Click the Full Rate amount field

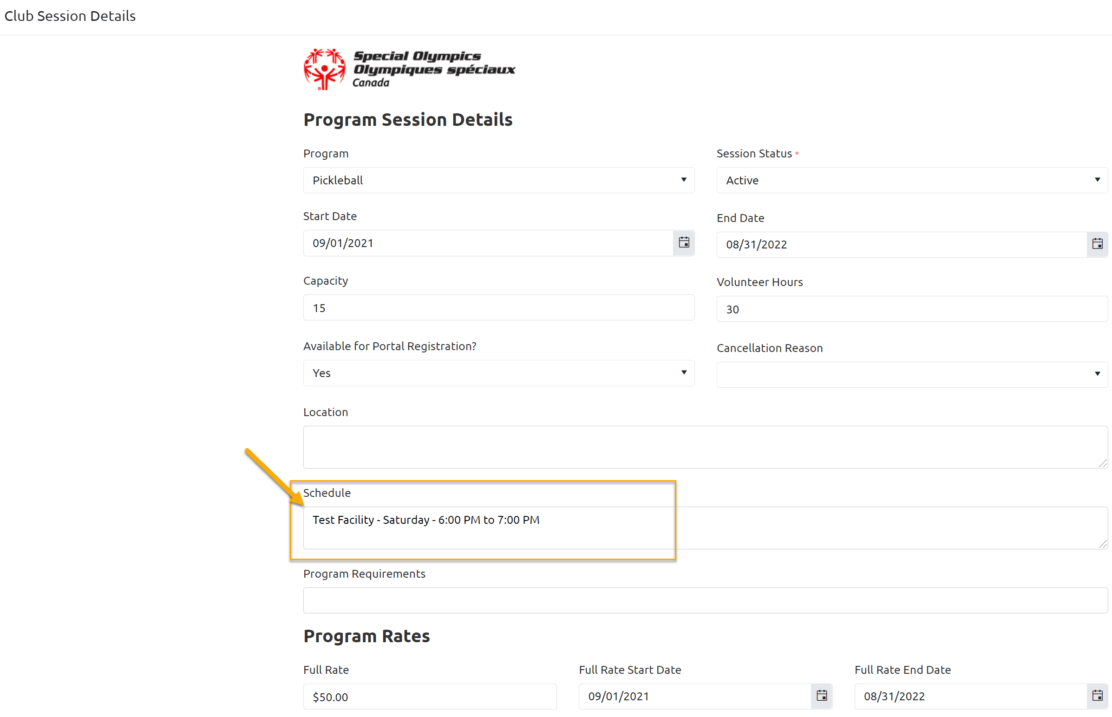430,697
